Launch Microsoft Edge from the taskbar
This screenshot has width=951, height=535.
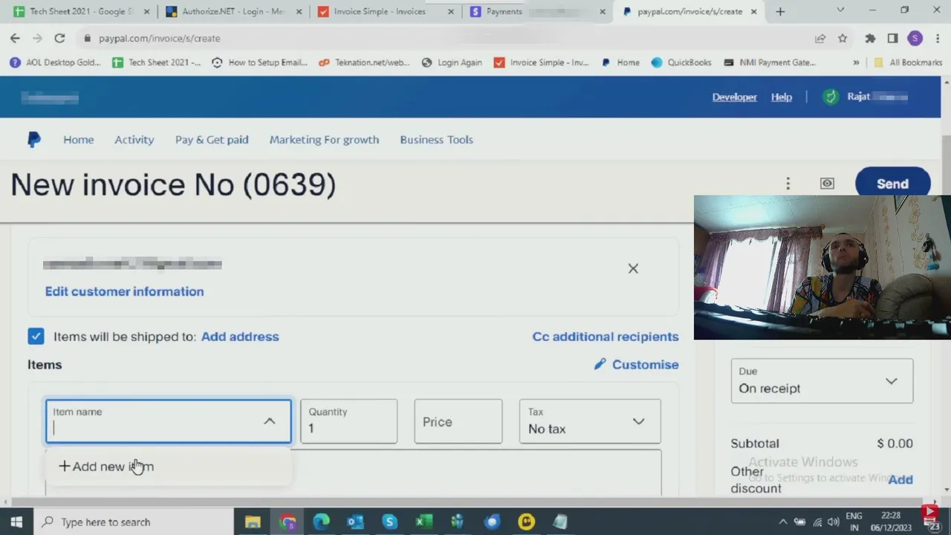click(321, 522)
